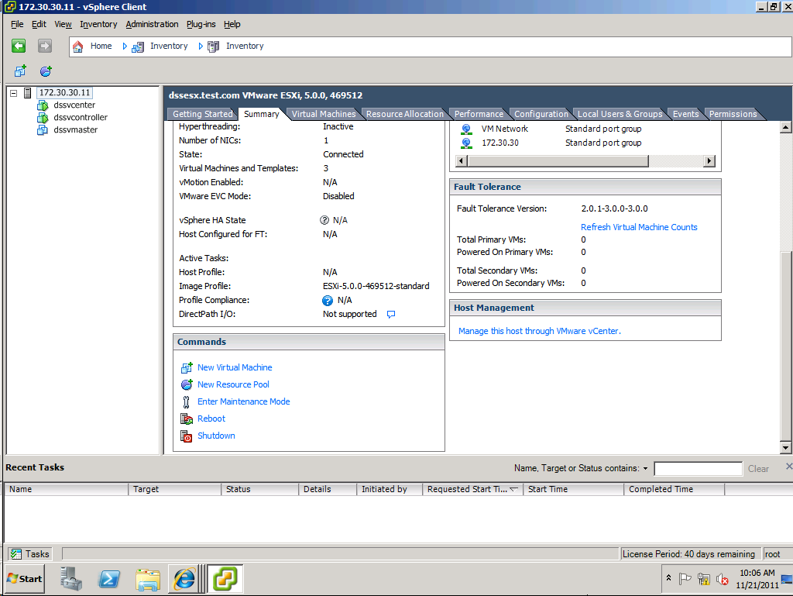Click the DirectPath I/O comment bubble icon

tap(391, 314)
